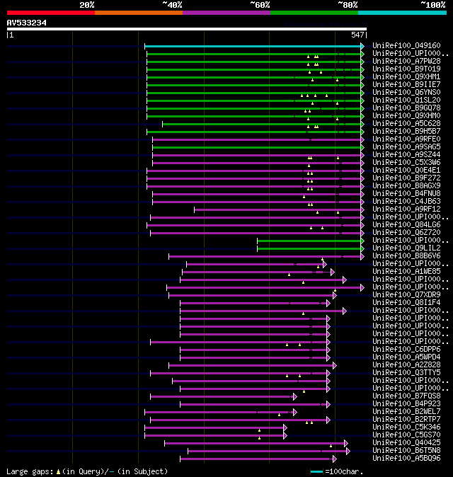Click the UniRef100_C6DPP6 label
This screenshot has width=453, height=477.
406,349
